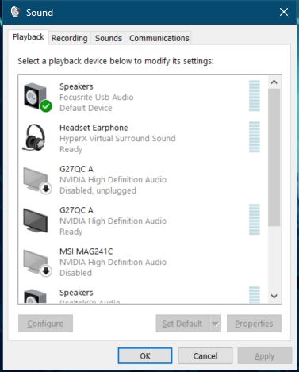Image resolution: width=299 pixels, height=372 pixels.
Task: Click the level meter for Focusrite Speakers
Action: tap(255, 96)
